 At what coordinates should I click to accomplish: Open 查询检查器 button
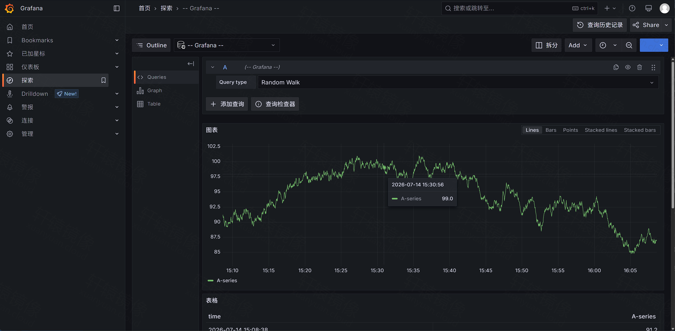pyautogui.click(x=275, y=104)
